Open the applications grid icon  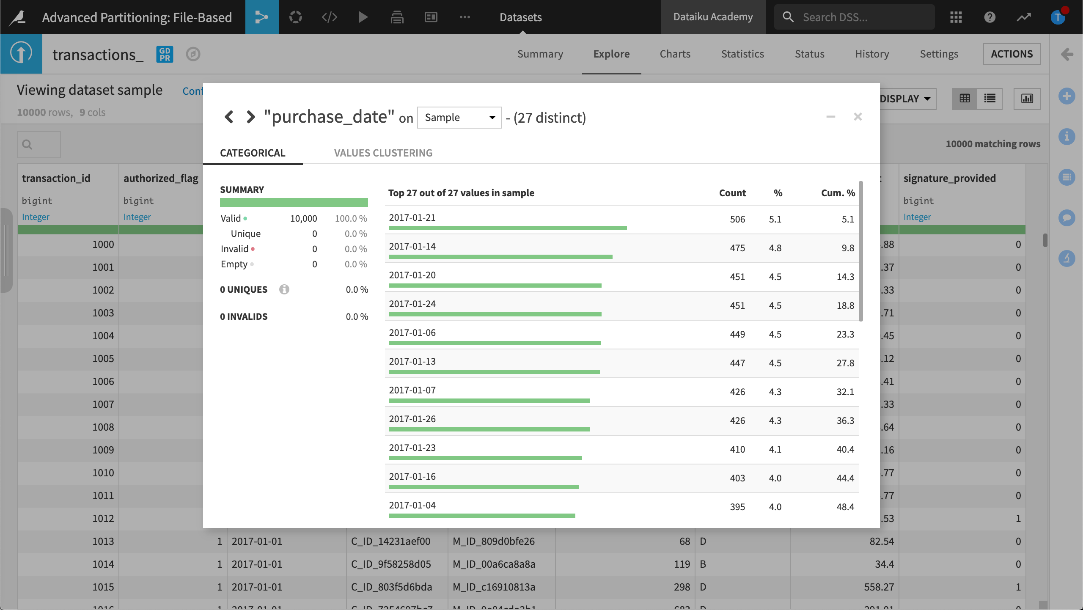(x=956, y=17)
